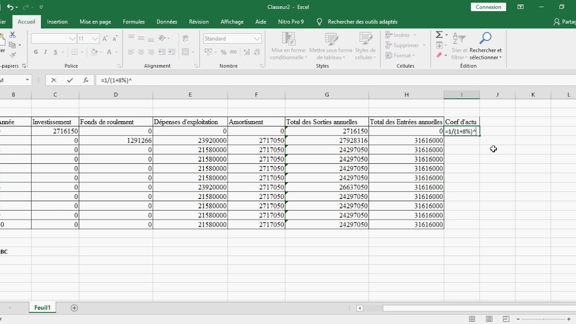The image size is (576, 324).
Task: Click the Supprimer cells button
Action: (405, 45)
